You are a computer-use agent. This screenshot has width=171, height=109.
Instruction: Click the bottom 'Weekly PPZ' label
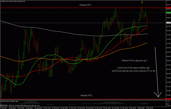(86, 96)
